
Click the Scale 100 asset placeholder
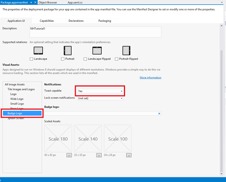coord(118,138)
